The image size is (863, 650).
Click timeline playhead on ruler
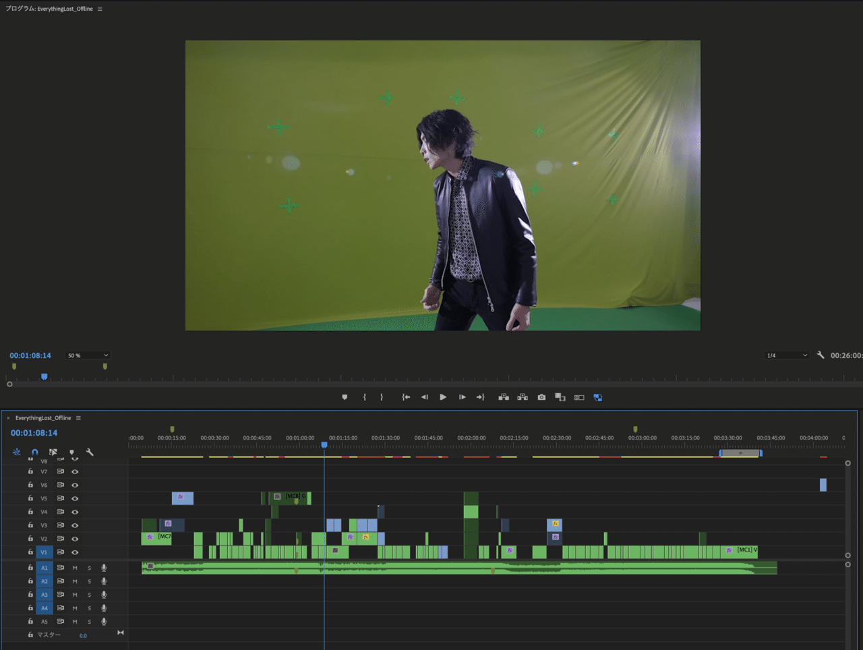click(324, 445)
